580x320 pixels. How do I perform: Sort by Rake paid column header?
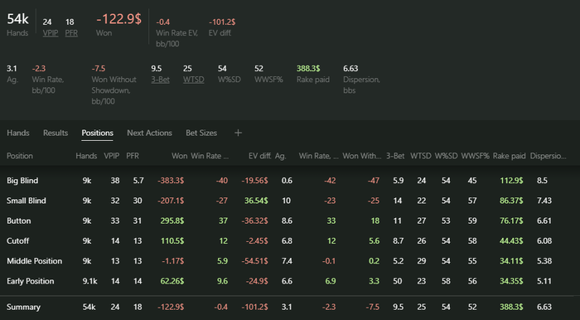(x=509, y=156)
